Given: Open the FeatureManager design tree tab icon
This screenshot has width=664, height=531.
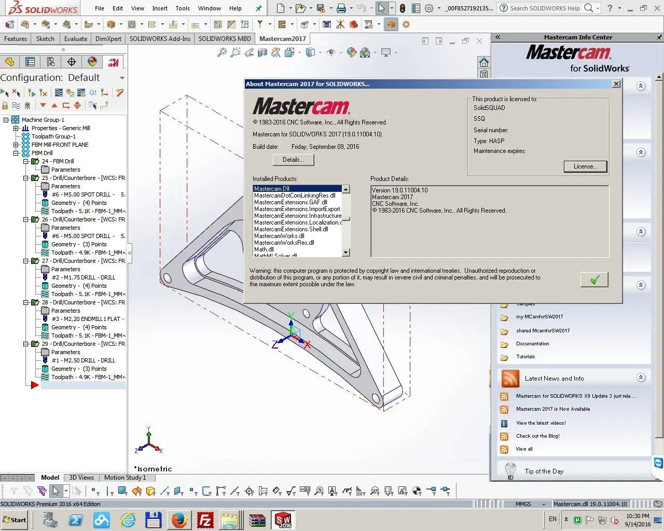Looking at the screenshot, I should pos(9,62).
